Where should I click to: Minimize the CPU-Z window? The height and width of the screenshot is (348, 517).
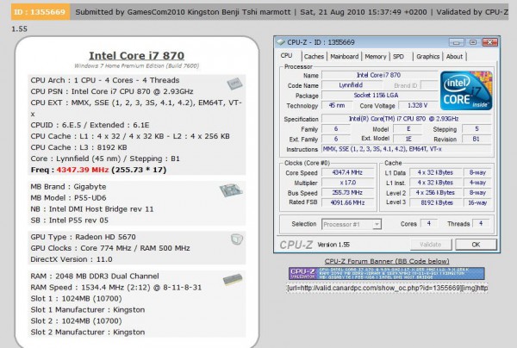tap(457, 42)
